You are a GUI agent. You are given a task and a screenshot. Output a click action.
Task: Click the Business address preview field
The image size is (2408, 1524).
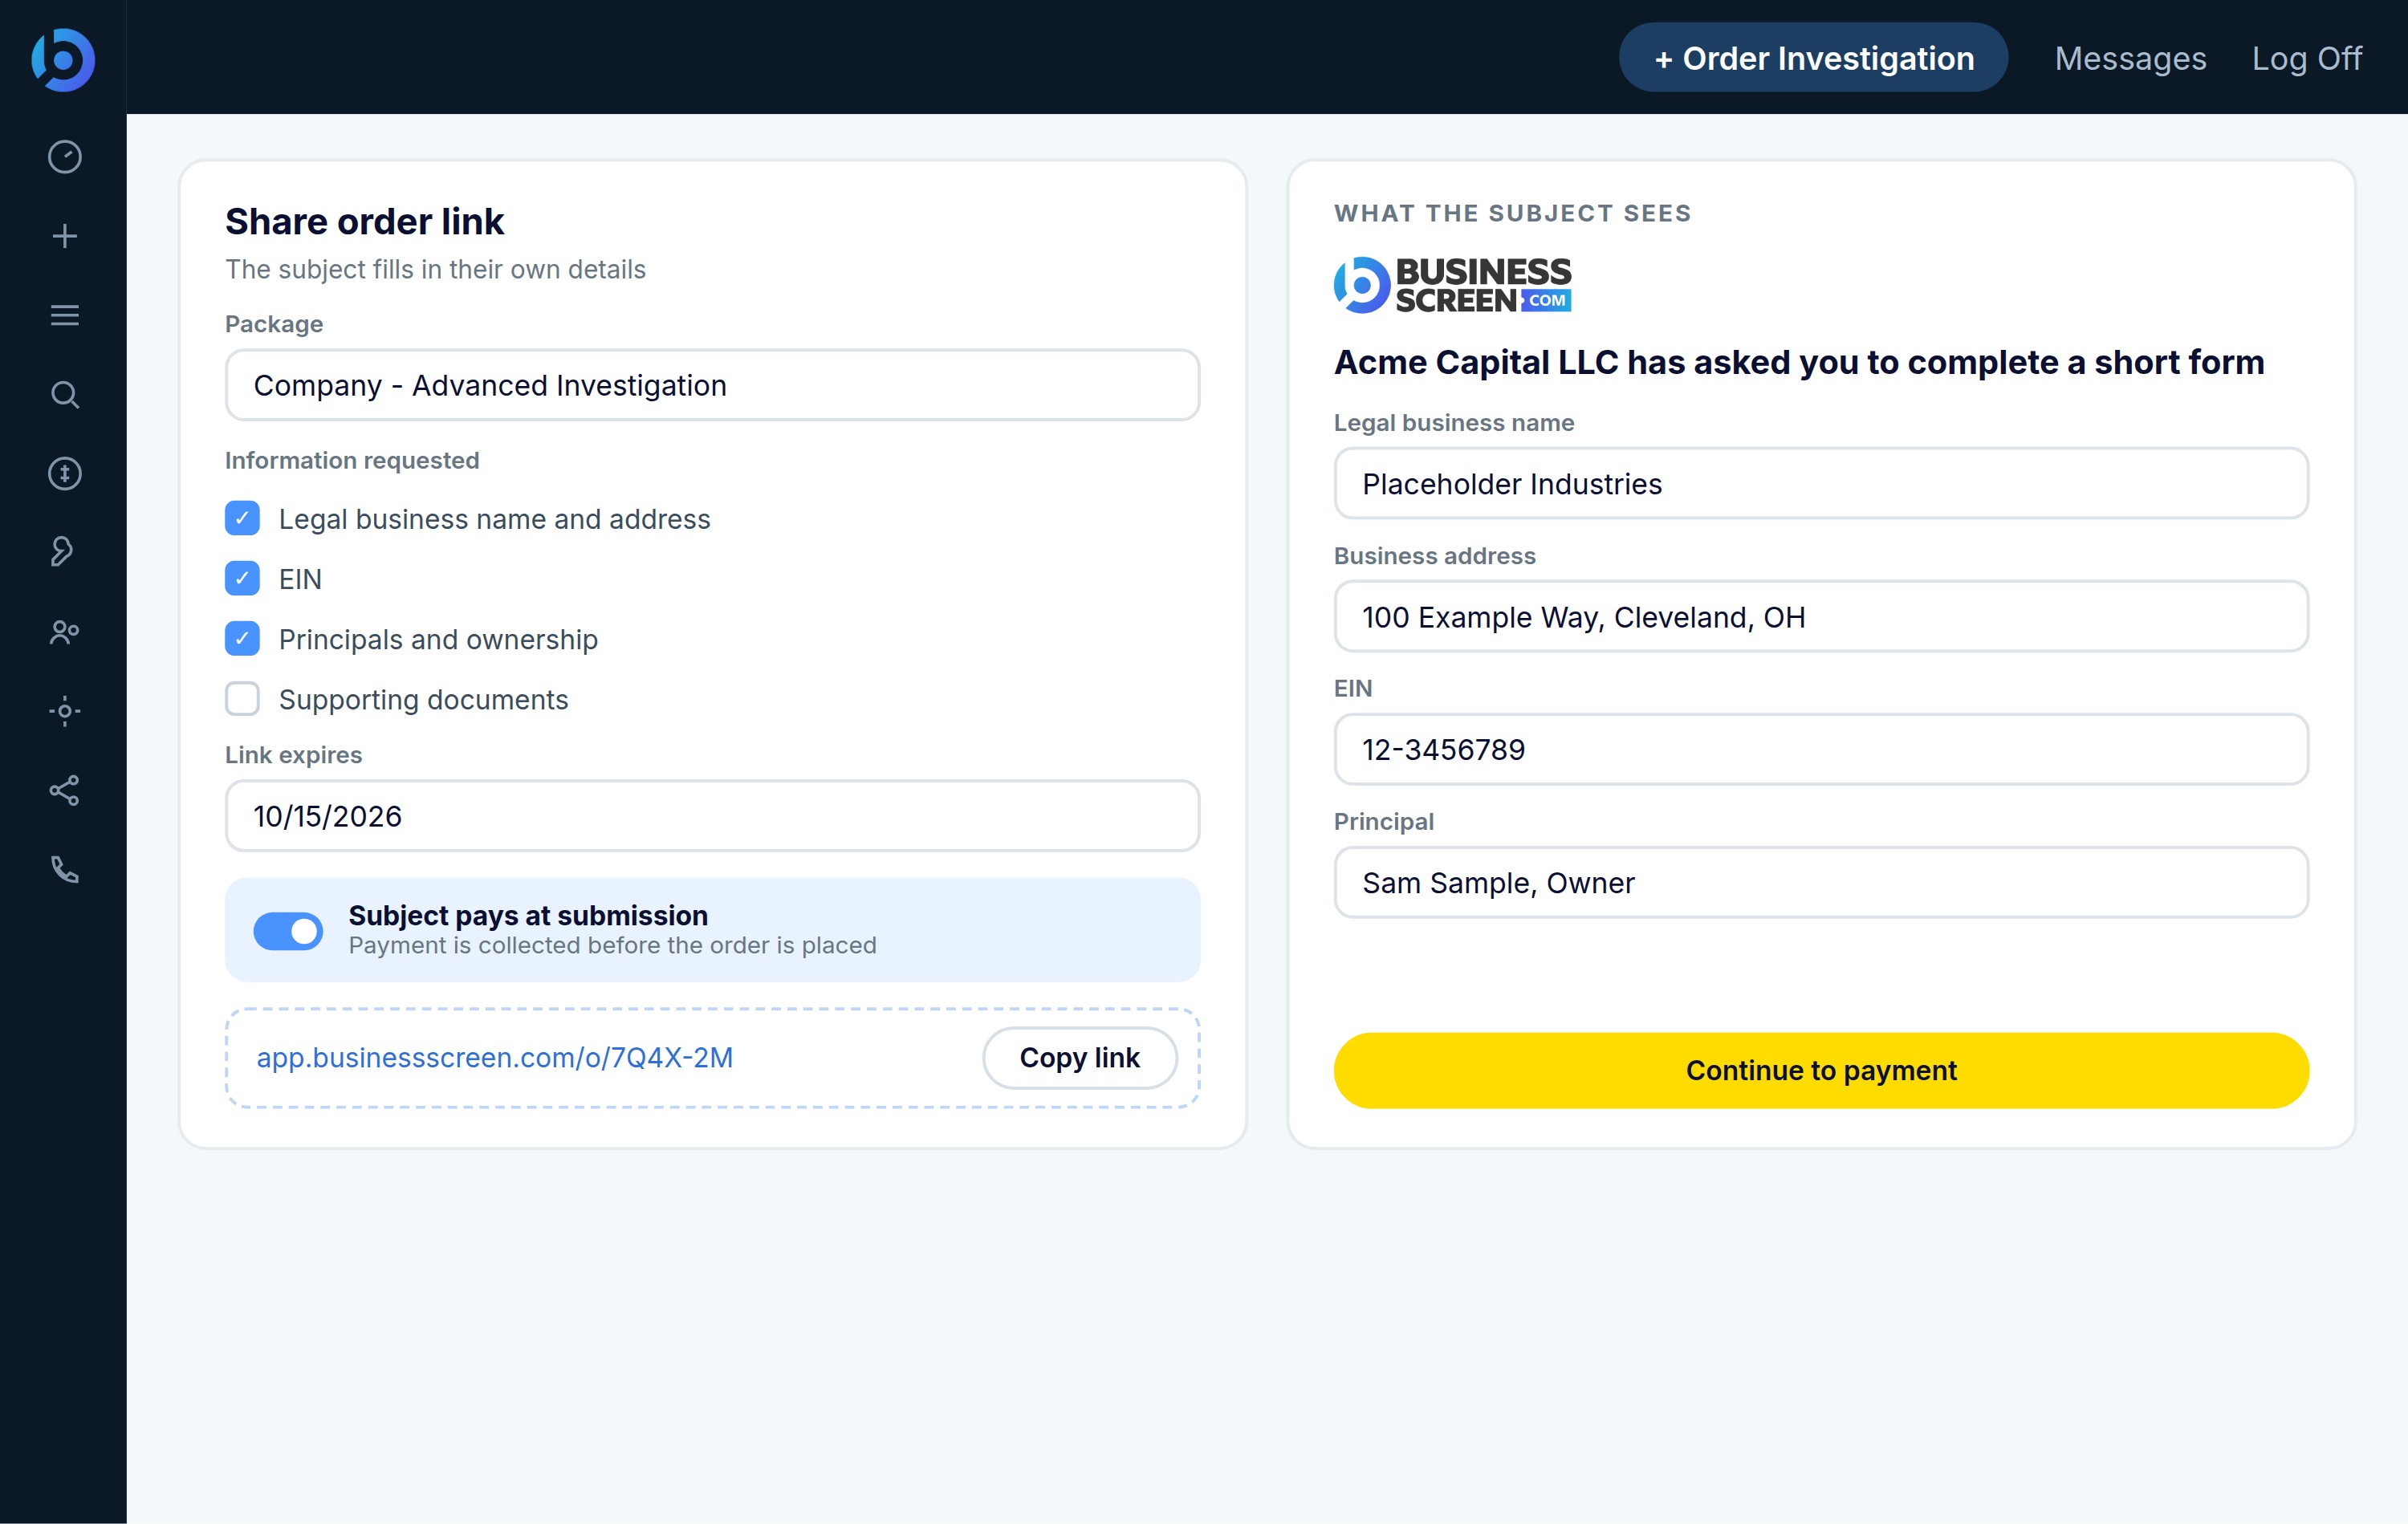point(1821,617)
